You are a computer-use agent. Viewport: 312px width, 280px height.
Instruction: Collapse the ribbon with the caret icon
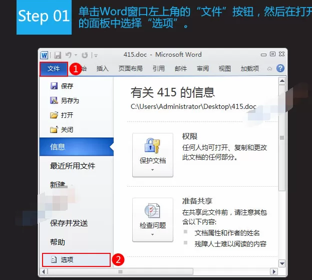(269, 69)
